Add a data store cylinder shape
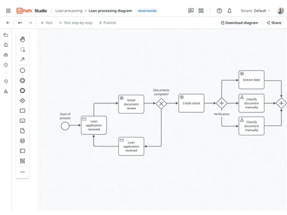 [22, 141]
